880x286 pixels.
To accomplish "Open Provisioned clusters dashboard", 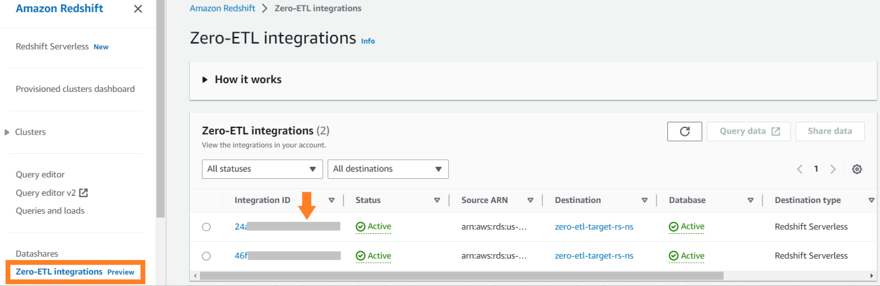I will (75, 89).
